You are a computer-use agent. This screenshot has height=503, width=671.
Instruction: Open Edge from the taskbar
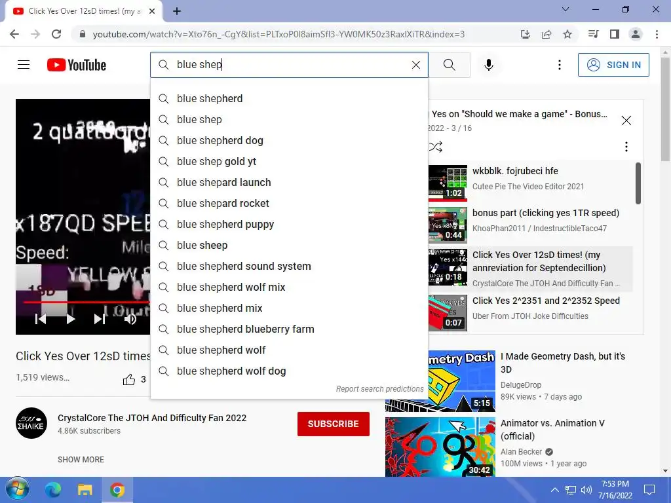(x=53, y=490)
